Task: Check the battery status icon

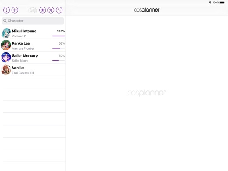Action: (x=222, y=2)
